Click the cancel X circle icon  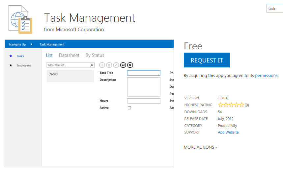coord(130,65)
